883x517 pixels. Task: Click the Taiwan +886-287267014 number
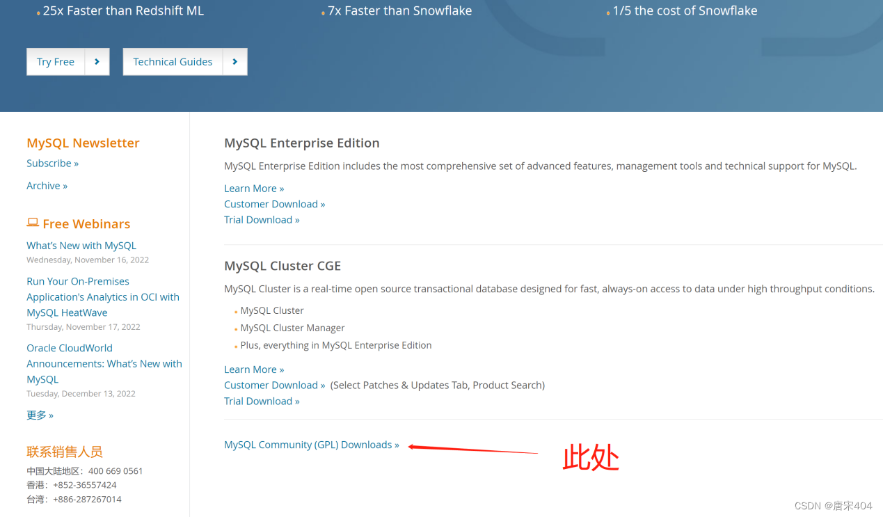(x=87, y=500)
